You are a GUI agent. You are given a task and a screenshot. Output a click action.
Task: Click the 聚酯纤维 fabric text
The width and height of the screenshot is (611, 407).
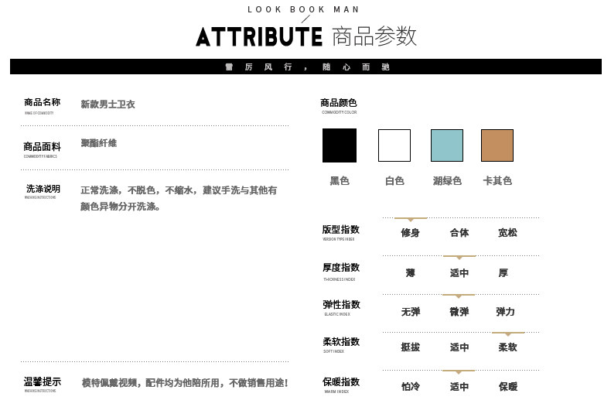[x=99, y=144]
